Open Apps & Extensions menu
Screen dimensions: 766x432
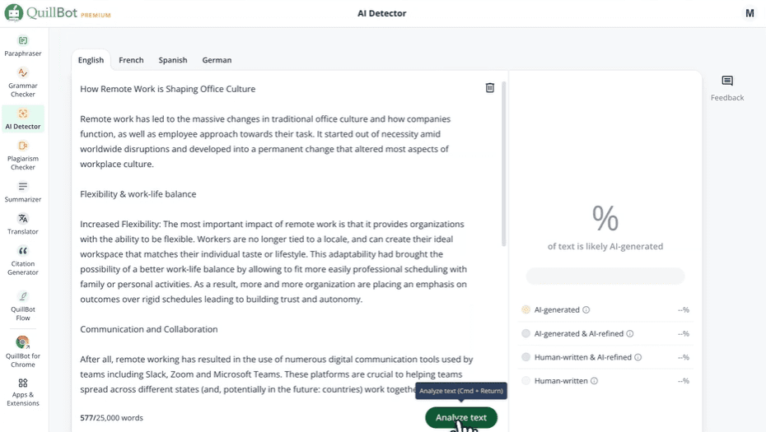coord(23,383)
